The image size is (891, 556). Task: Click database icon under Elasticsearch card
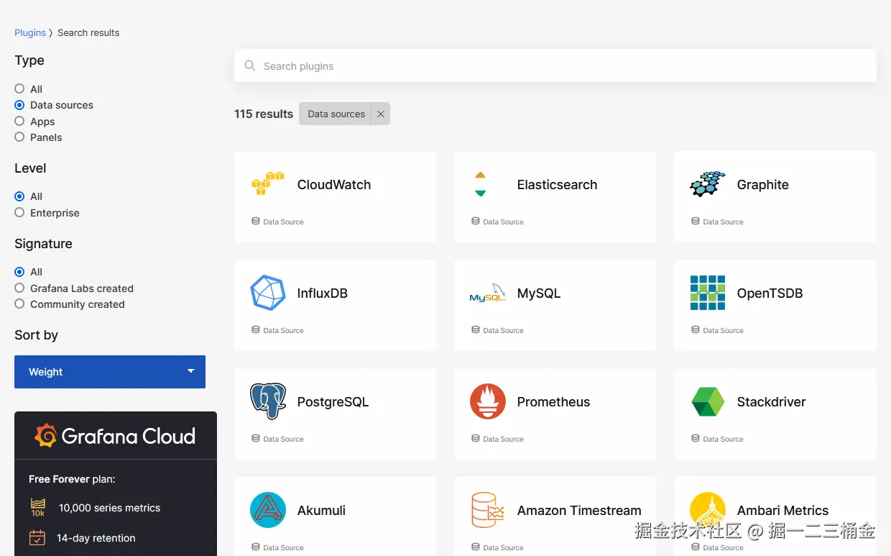pyautogui.click(x=475, y=222)
